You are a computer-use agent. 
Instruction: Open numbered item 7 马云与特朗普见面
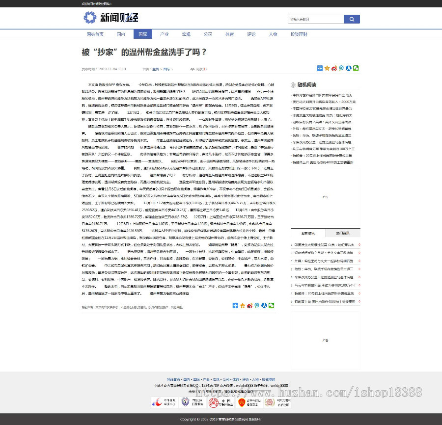325,285
